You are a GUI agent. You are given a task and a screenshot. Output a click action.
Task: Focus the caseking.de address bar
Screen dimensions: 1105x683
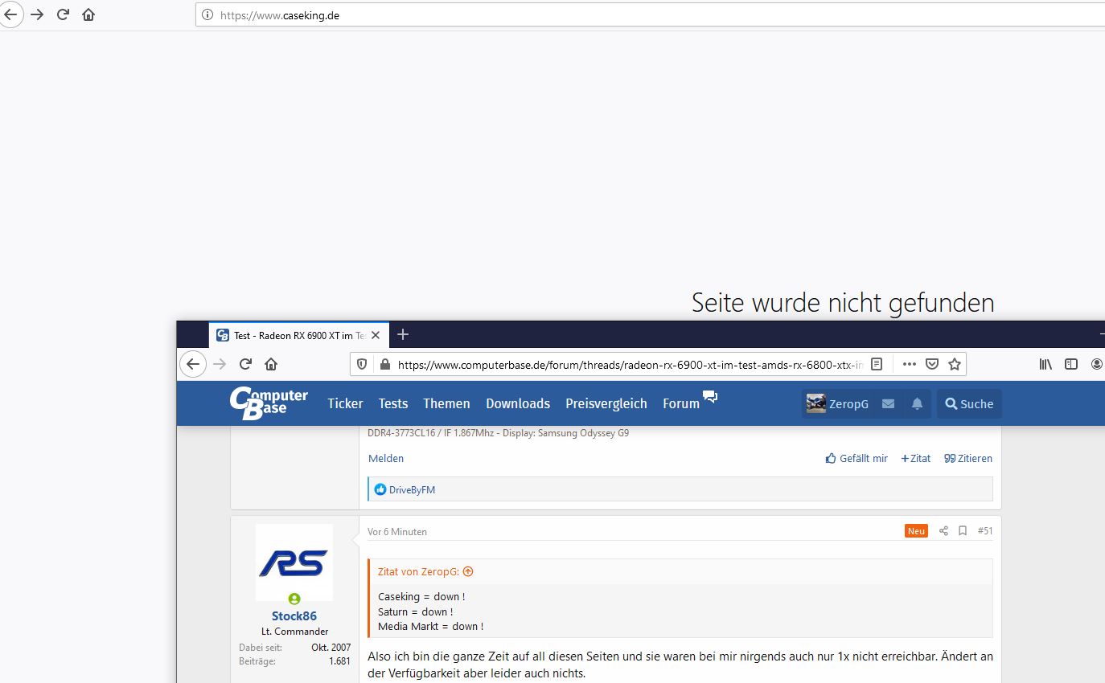(x=650, y=14)
